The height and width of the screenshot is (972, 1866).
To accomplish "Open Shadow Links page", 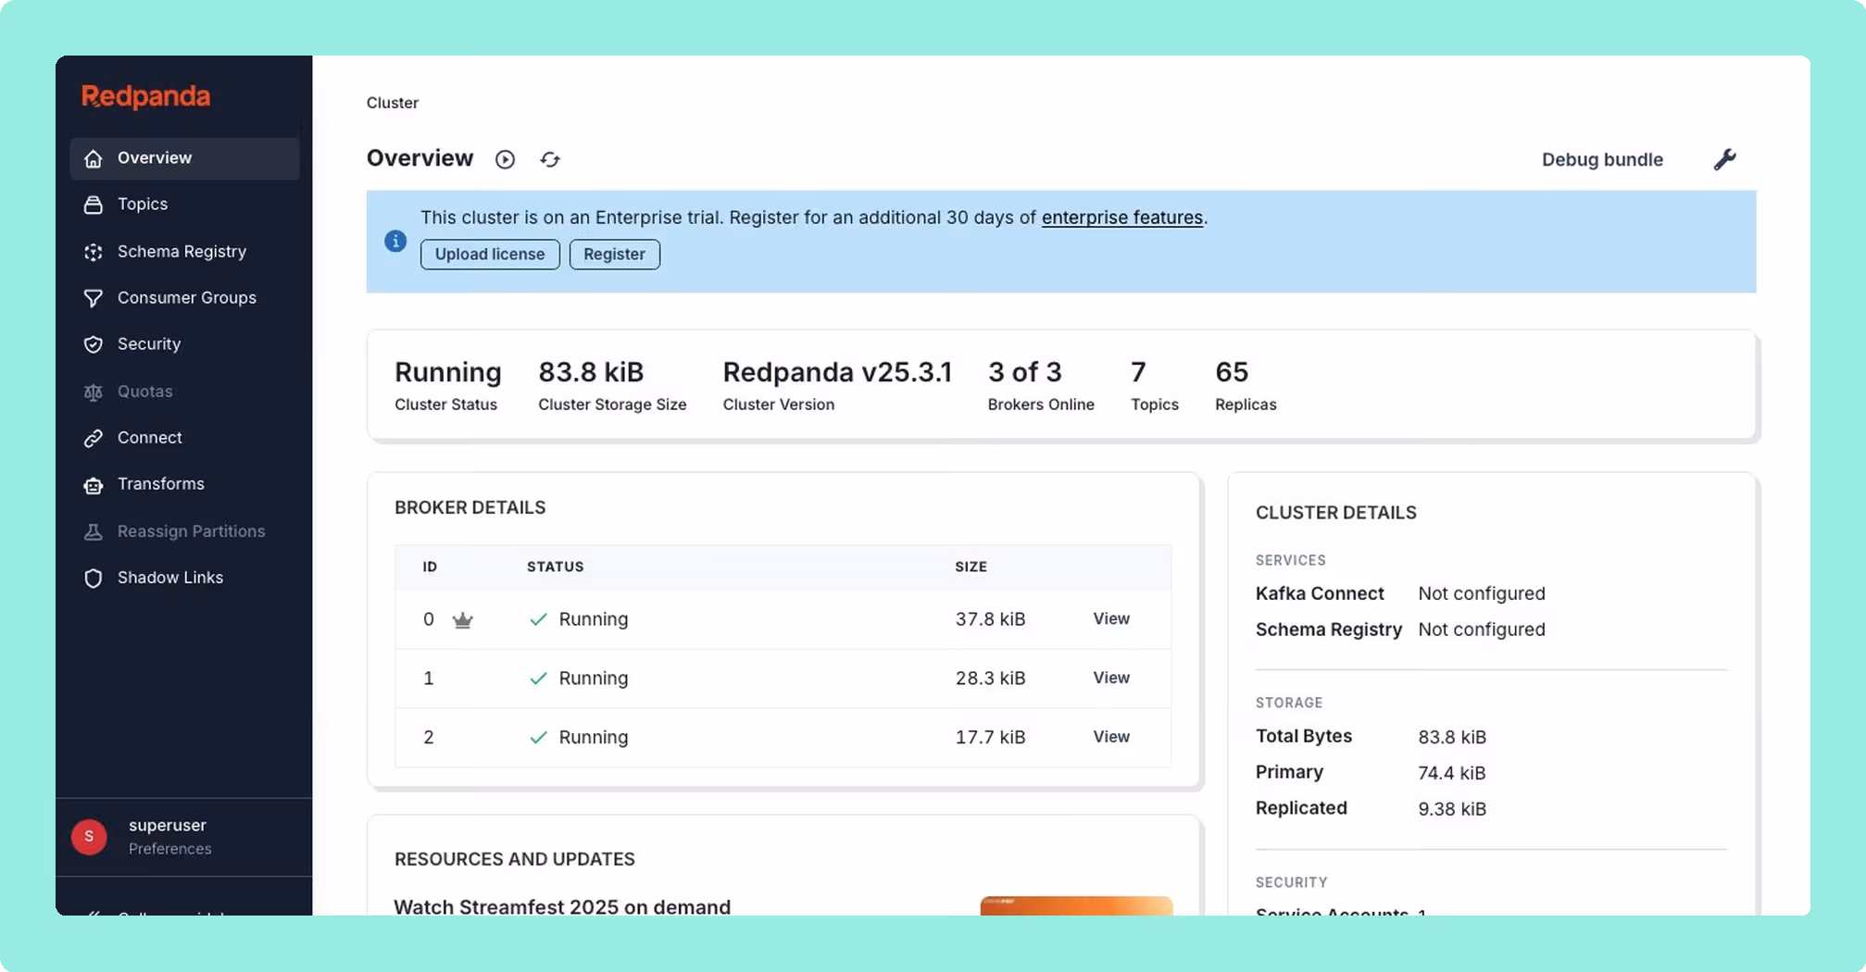I will pos(184,578).
